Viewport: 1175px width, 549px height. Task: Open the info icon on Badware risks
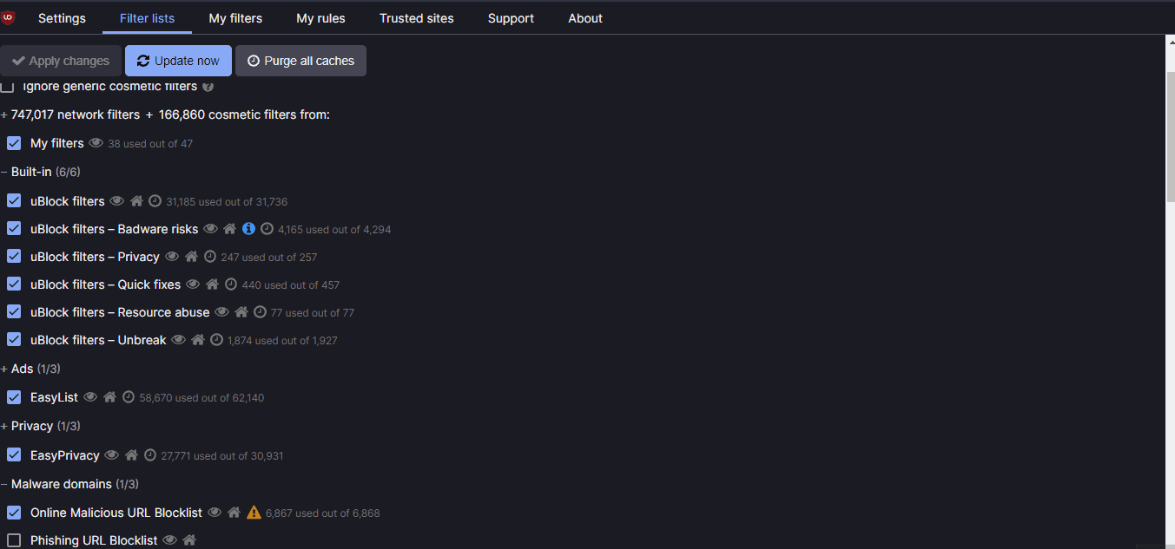(x=248, y=228)
